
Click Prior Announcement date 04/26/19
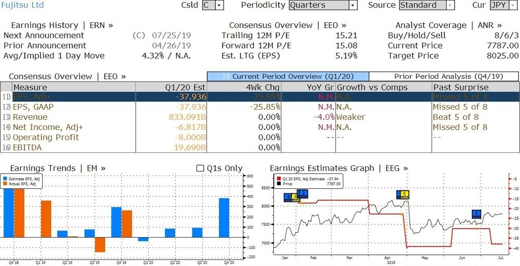coord(172,46)
